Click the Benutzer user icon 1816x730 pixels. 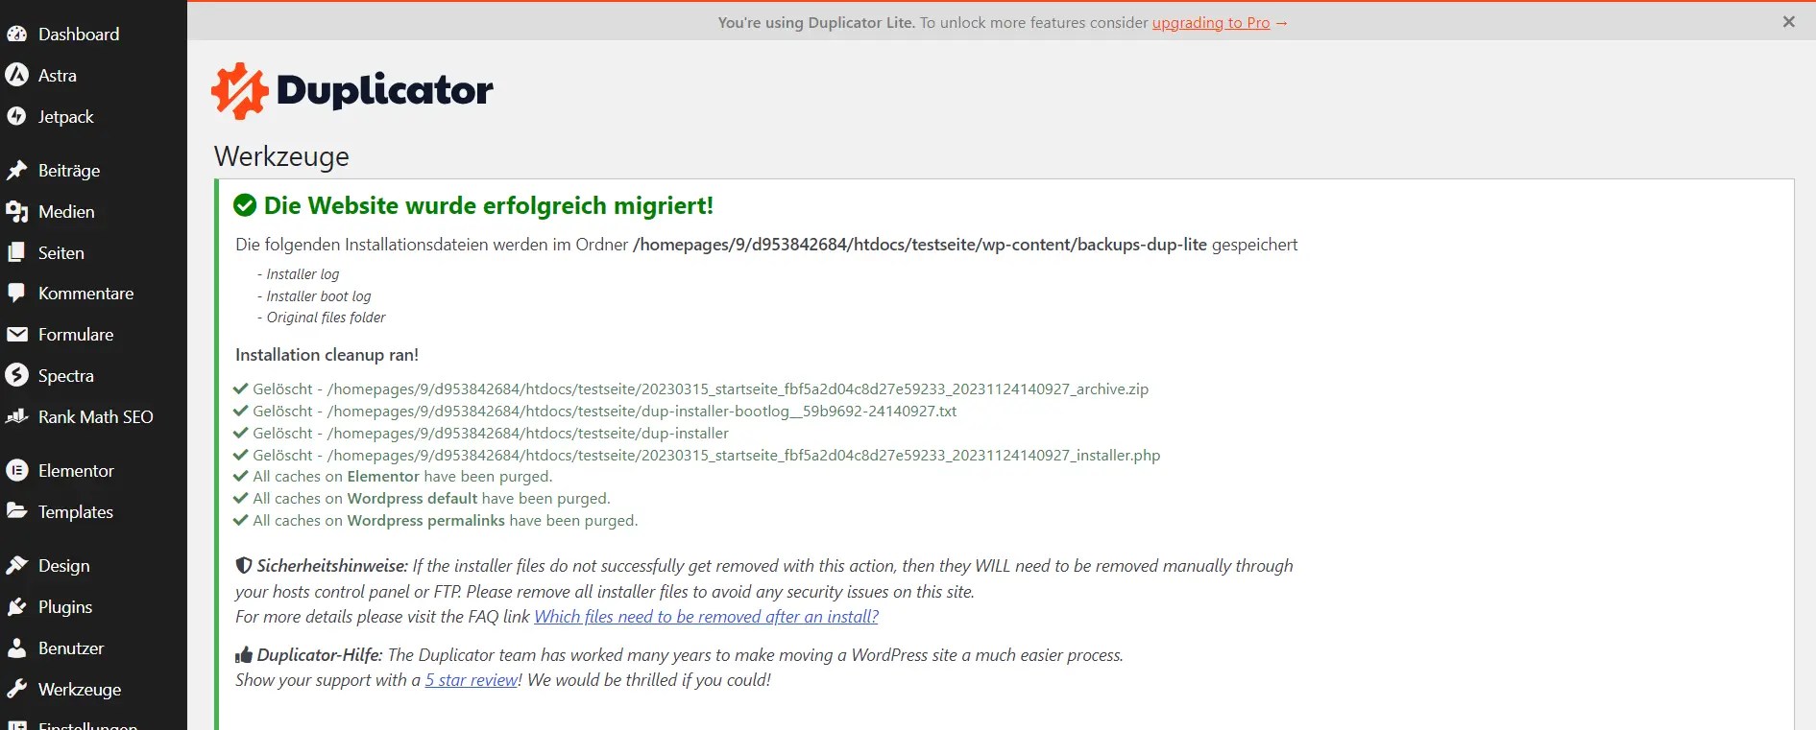[16, 648]
